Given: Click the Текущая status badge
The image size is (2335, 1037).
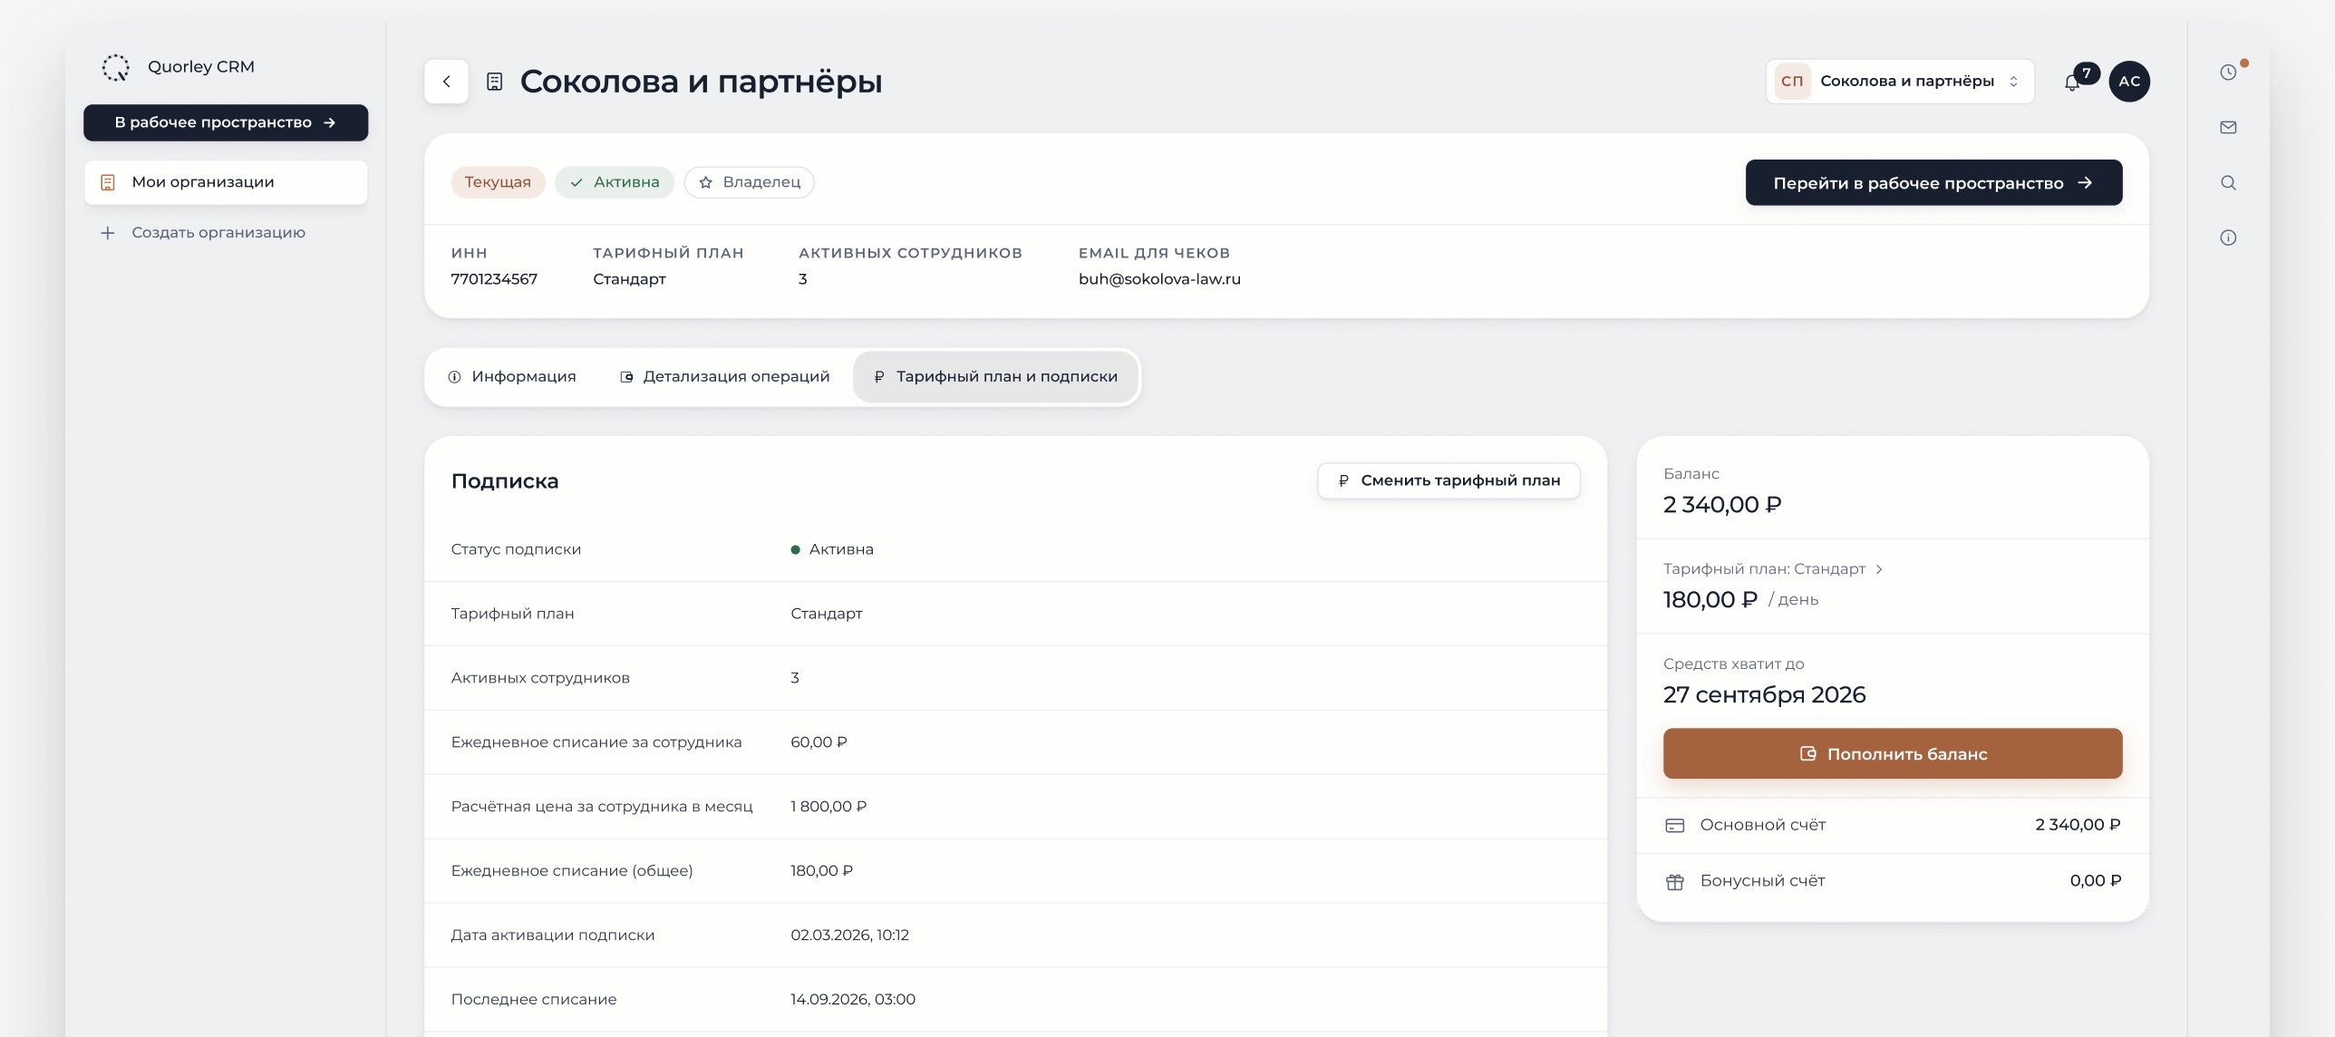Looking at the screenshot, I should point(498,182).
